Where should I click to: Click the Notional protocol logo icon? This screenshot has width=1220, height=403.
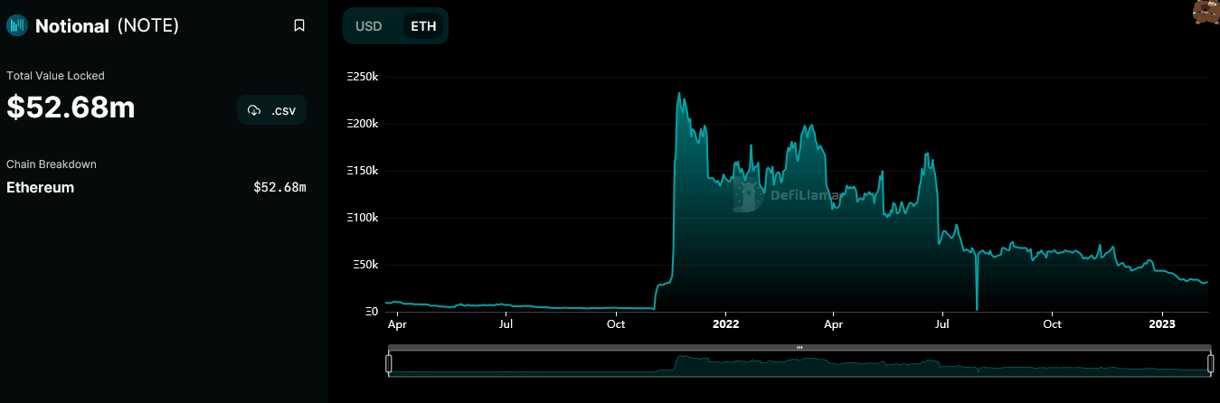click(x=18, y=26)
